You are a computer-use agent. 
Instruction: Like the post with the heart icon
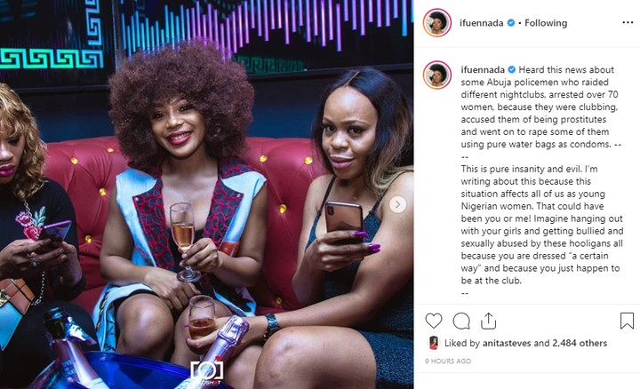click(433, 321)
